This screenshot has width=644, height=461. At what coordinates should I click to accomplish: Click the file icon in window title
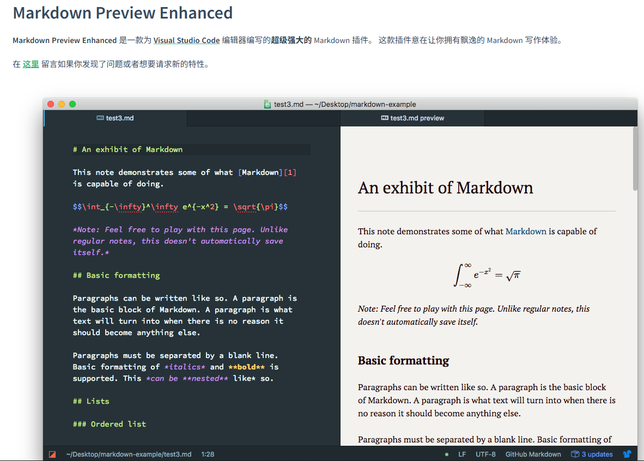pos(268,105)
